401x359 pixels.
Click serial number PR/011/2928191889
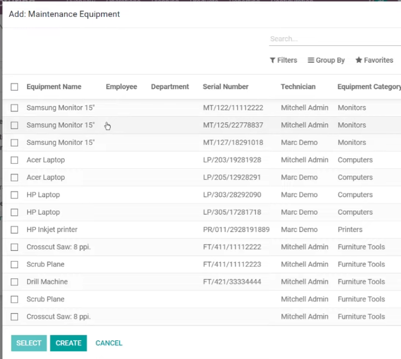point(236,230)
